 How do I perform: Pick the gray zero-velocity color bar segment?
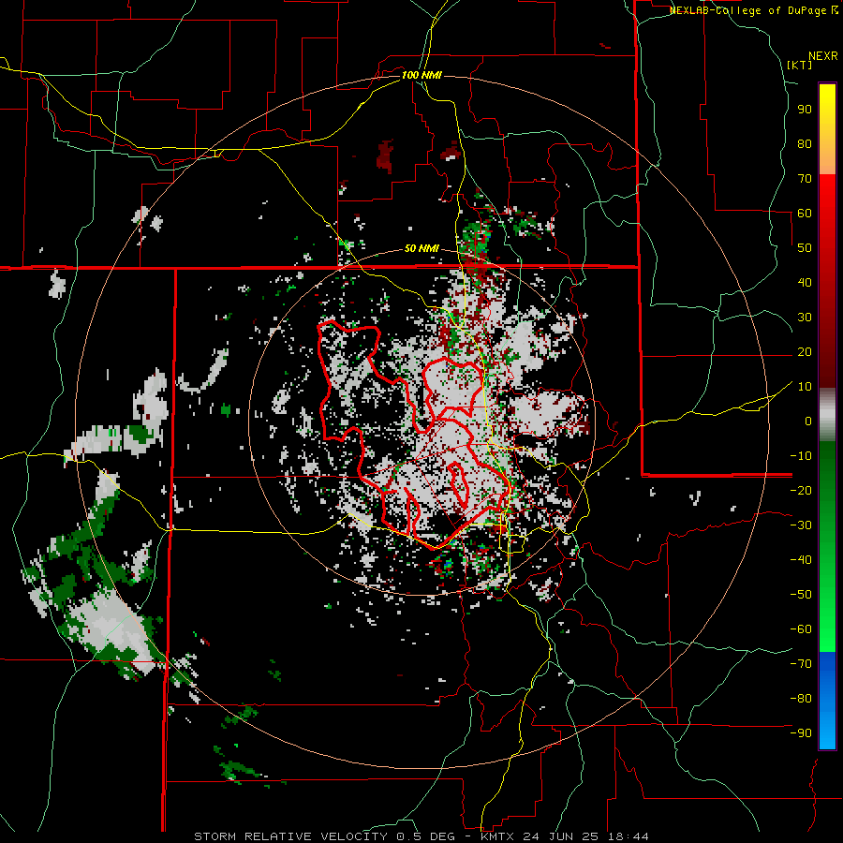pyautogui.click(x=827, y=414)
